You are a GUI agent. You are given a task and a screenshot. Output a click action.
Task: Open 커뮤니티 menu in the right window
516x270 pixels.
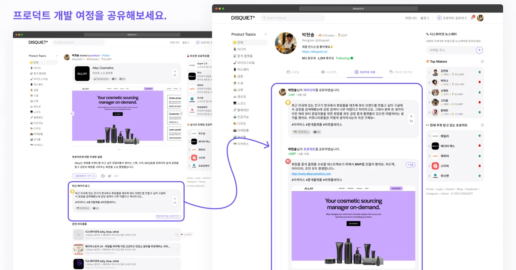pos(411,18)
